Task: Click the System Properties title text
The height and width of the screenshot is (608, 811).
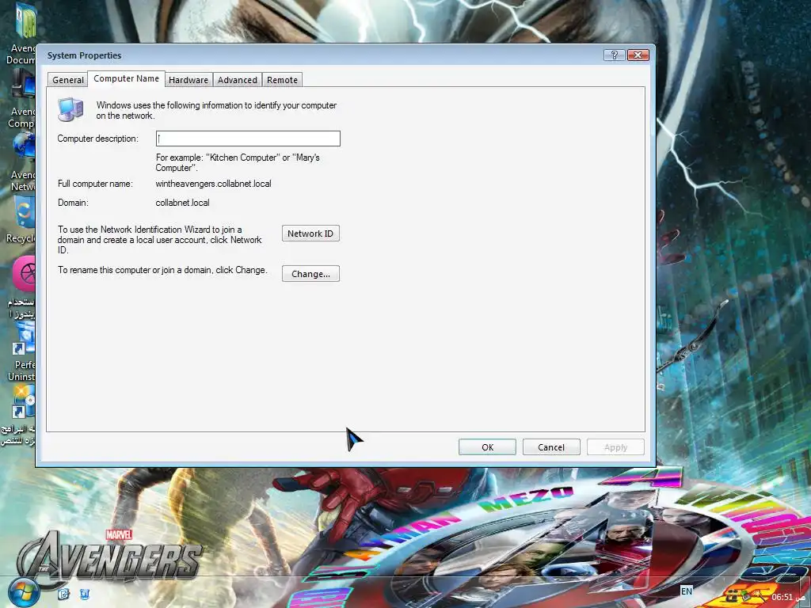Action: tap(84, 55)
